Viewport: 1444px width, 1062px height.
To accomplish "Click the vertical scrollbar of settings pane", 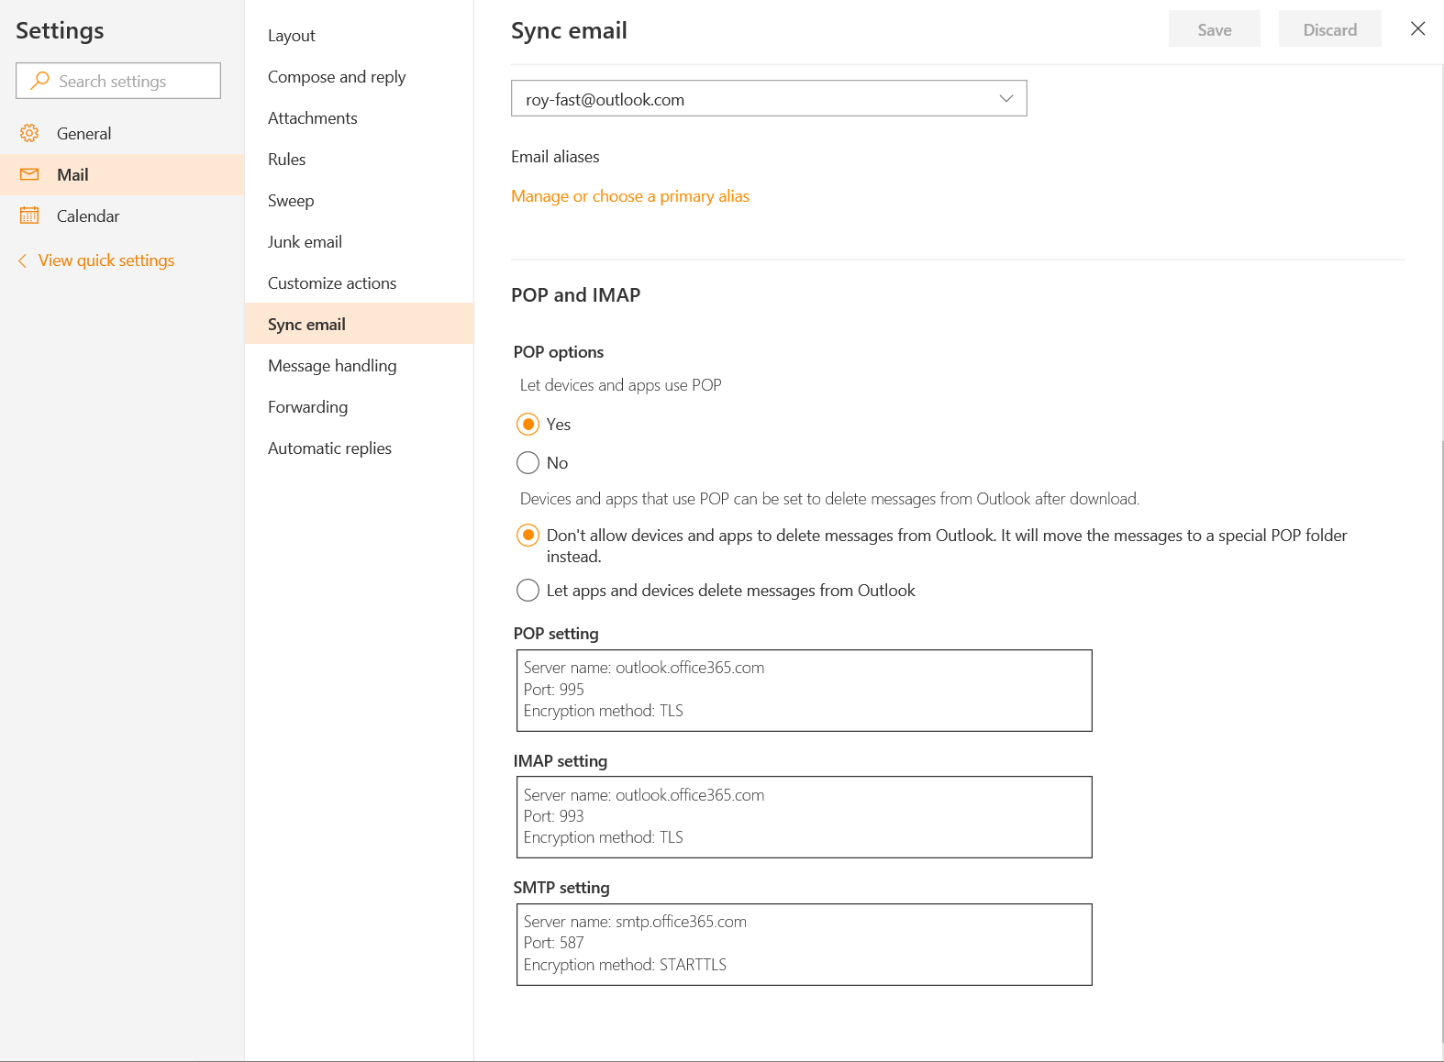I will click(x=1441, y=741).
